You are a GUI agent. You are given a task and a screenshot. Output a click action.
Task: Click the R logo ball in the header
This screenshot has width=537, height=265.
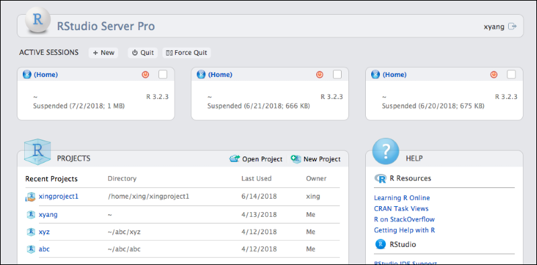point(38,20)
